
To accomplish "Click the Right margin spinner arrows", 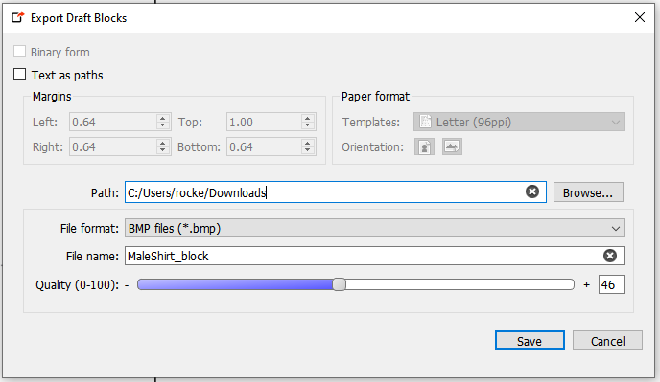I will 163,146.
